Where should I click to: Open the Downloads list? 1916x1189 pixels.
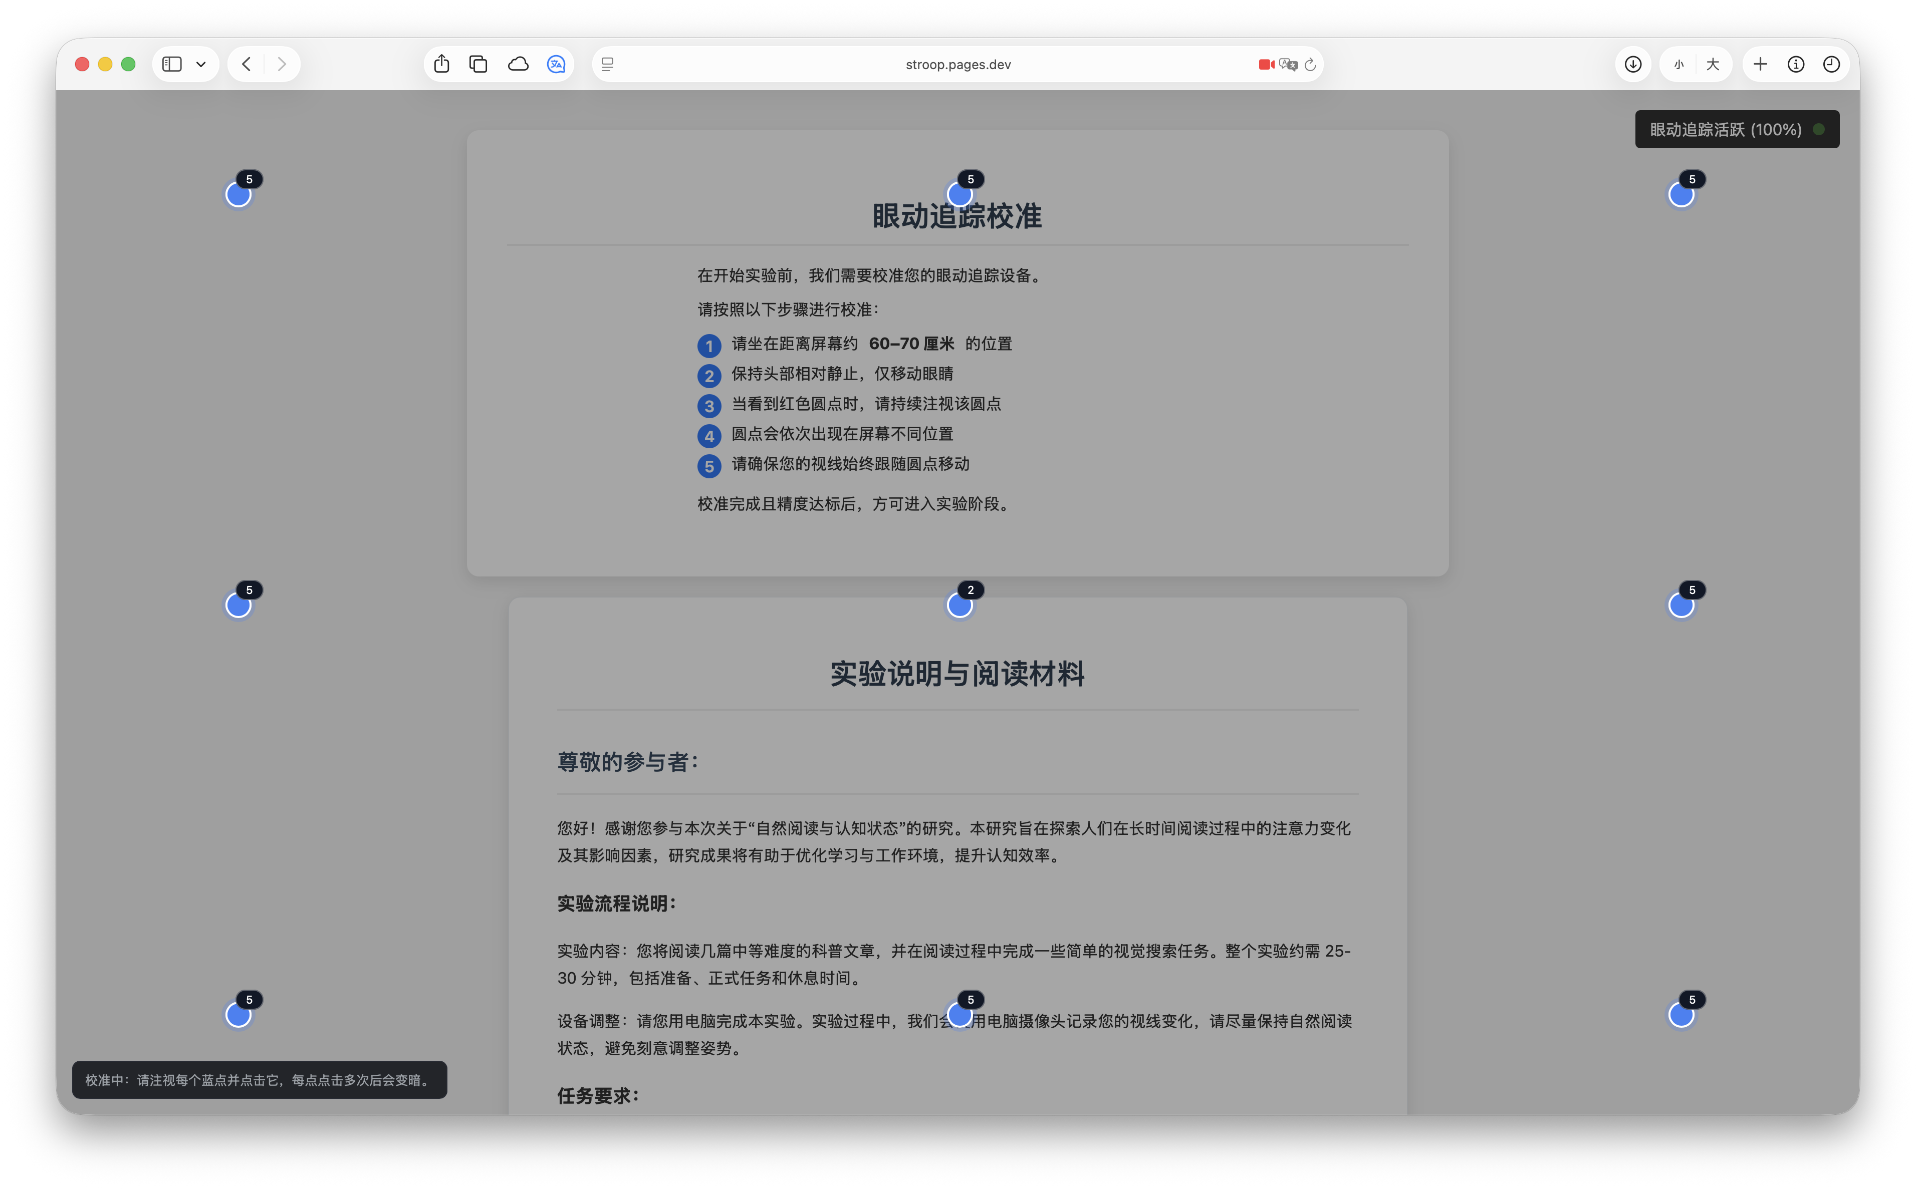click(1633, 64)
